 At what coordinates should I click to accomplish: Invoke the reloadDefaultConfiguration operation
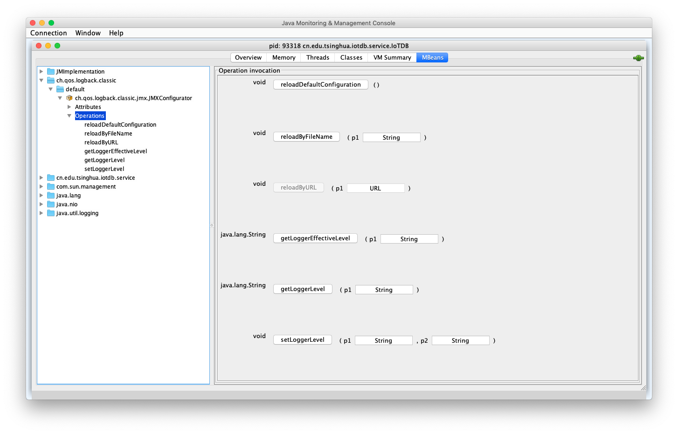[320, 84]
